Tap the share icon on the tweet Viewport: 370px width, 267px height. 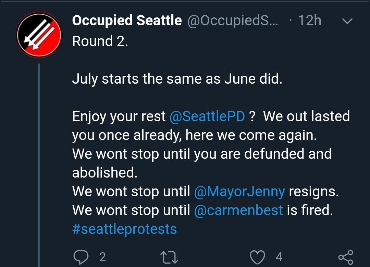(x=345, y=257)
